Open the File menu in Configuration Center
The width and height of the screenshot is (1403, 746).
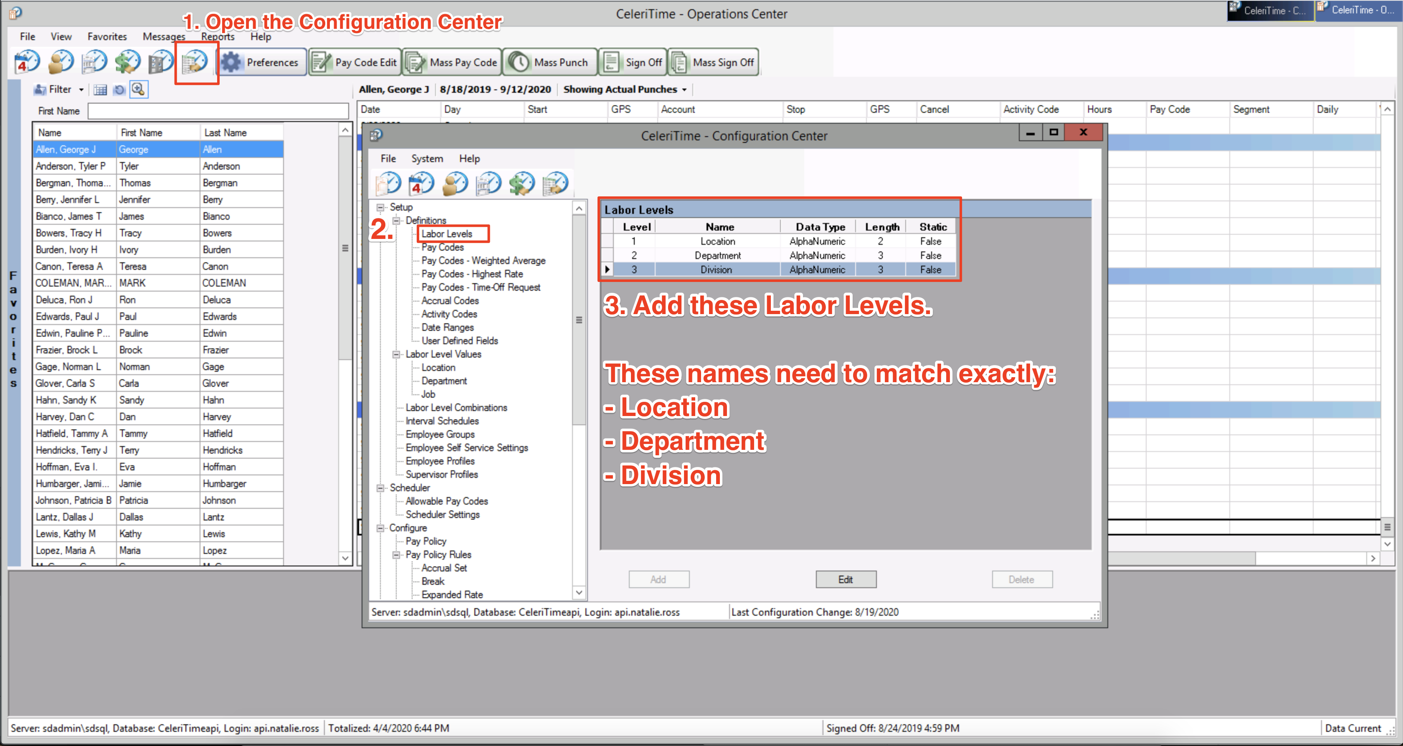388,159
